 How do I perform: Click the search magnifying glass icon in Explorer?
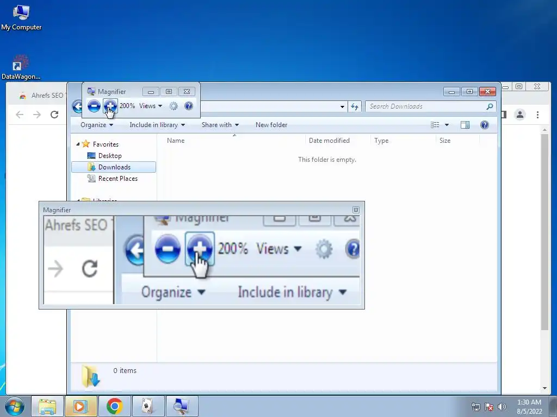click(490, 106)
